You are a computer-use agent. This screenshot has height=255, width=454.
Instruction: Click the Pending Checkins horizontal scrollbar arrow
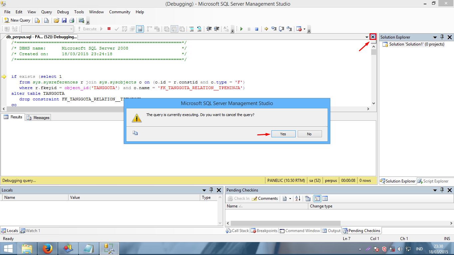(228, 223)
